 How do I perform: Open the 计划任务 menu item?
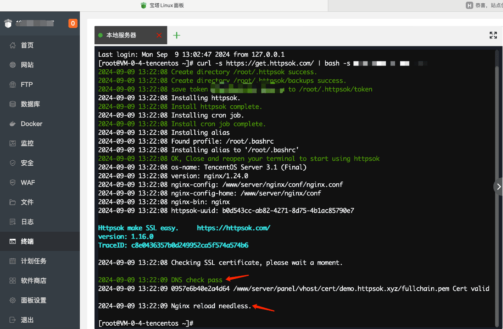[x=40, y=261]
